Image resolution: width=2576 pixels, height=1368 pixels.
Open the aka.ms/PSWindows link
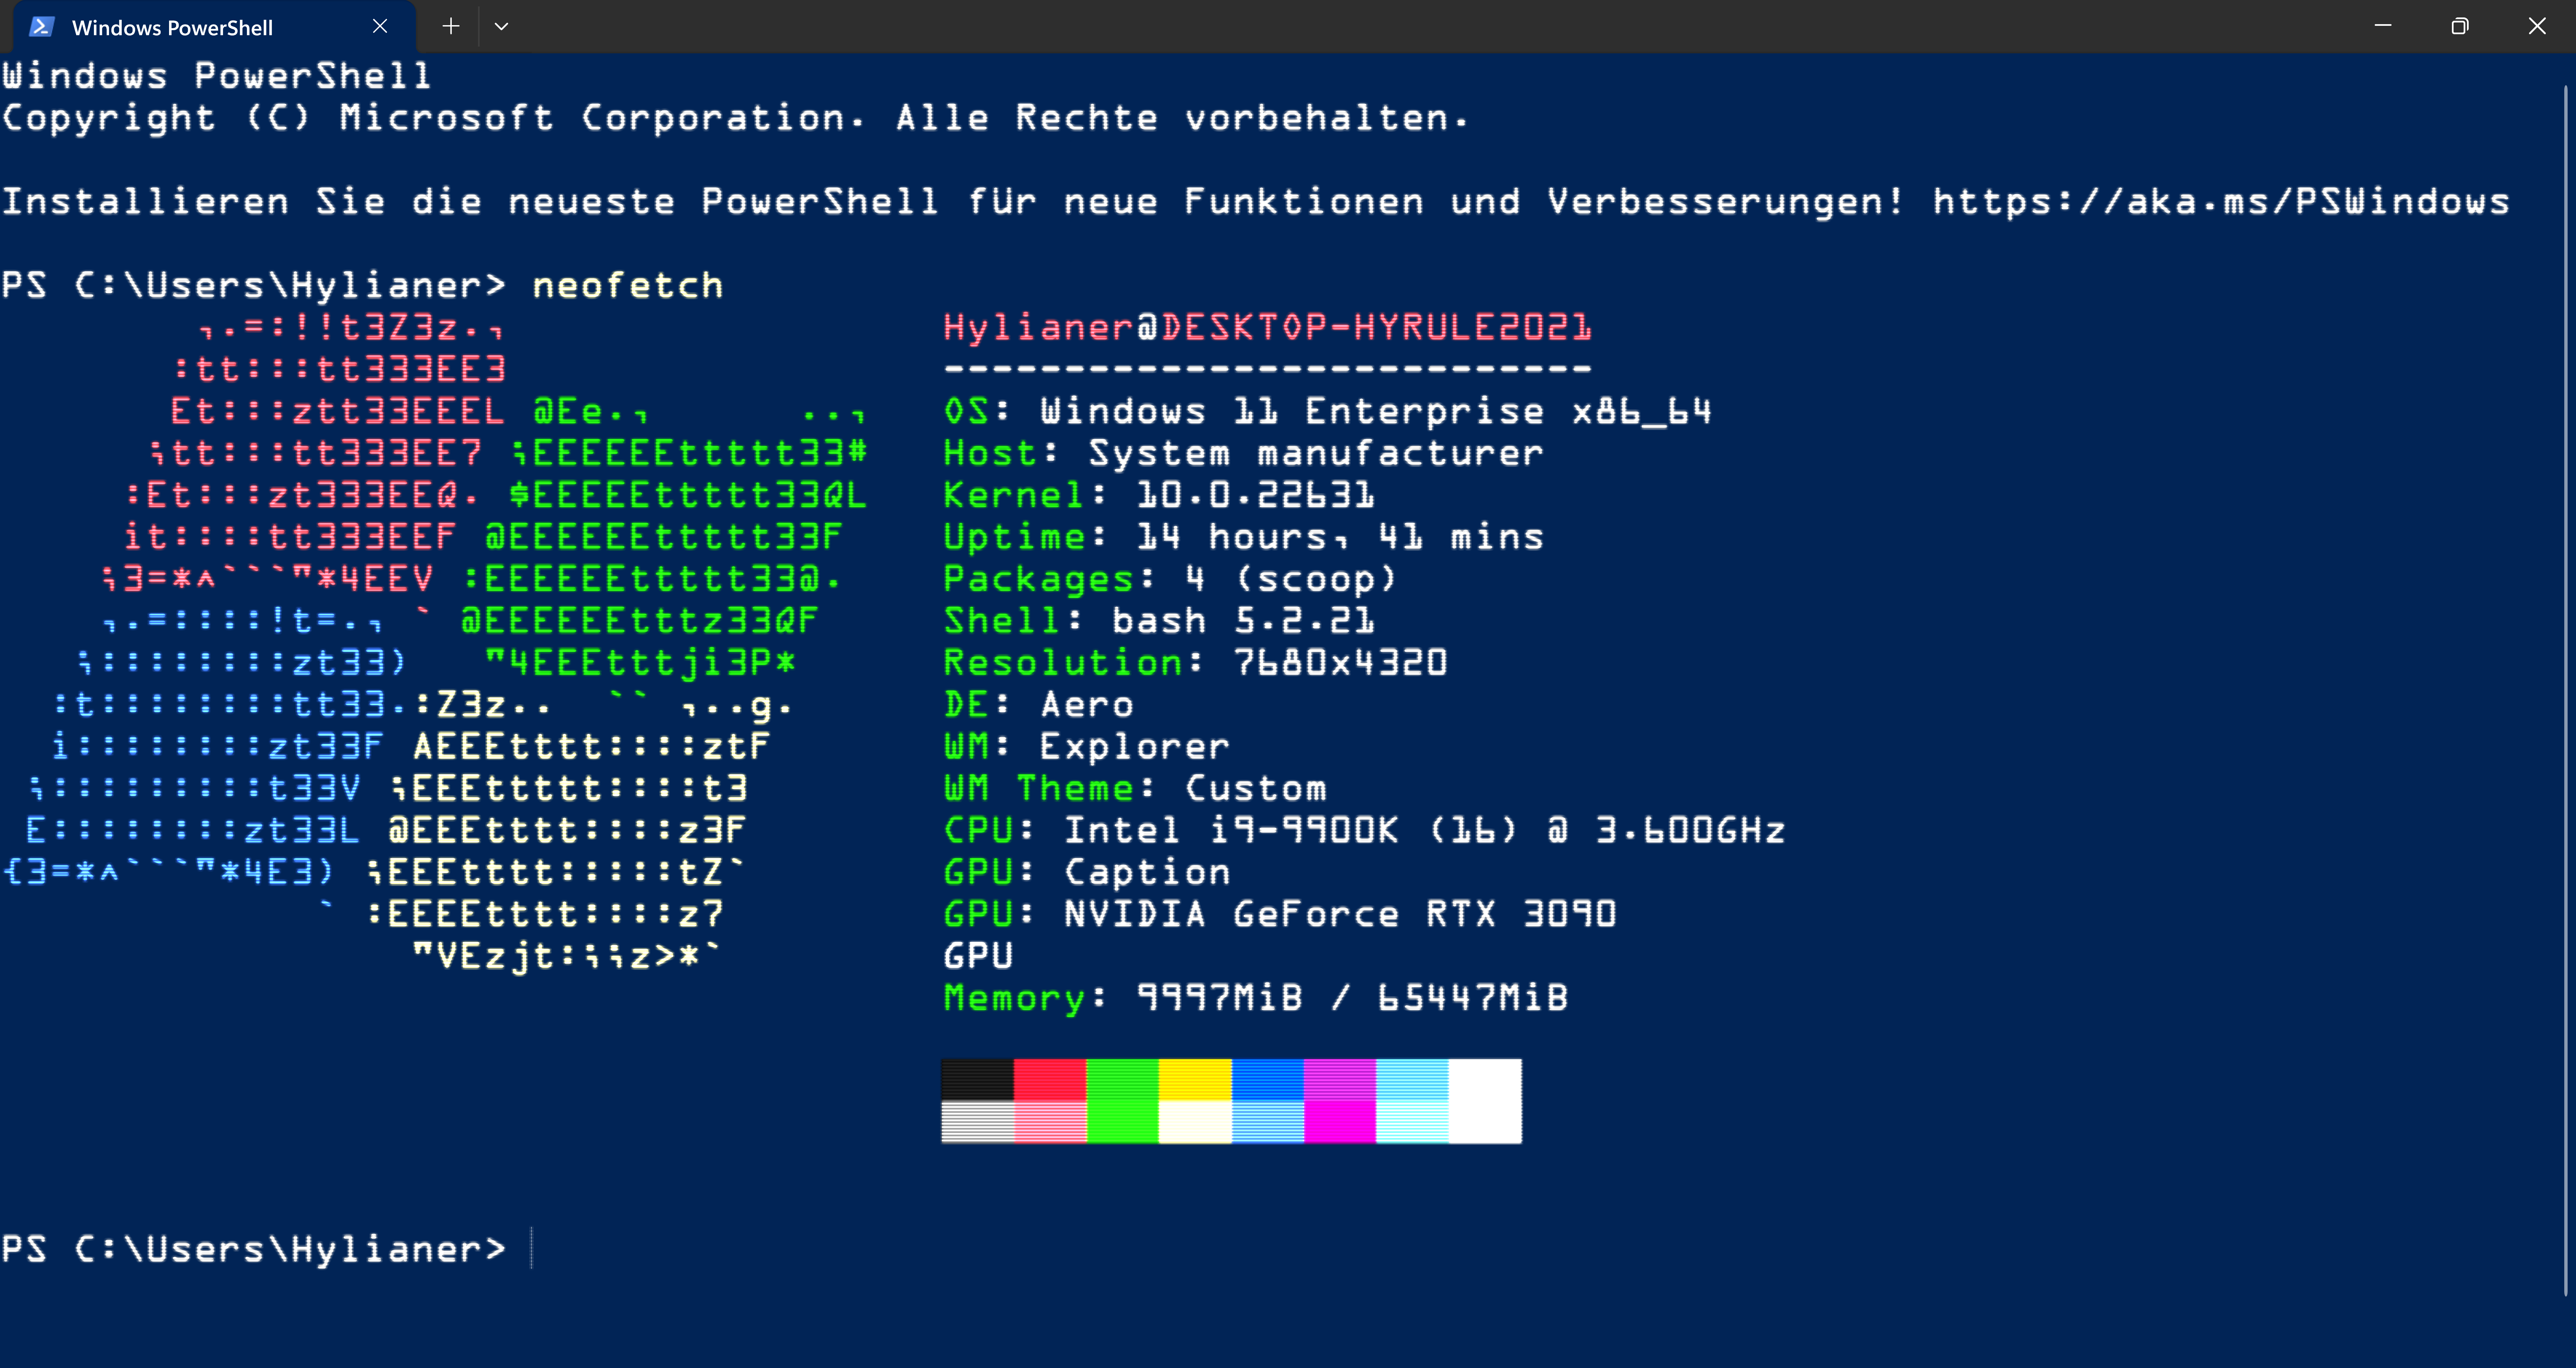[2220, 202]
